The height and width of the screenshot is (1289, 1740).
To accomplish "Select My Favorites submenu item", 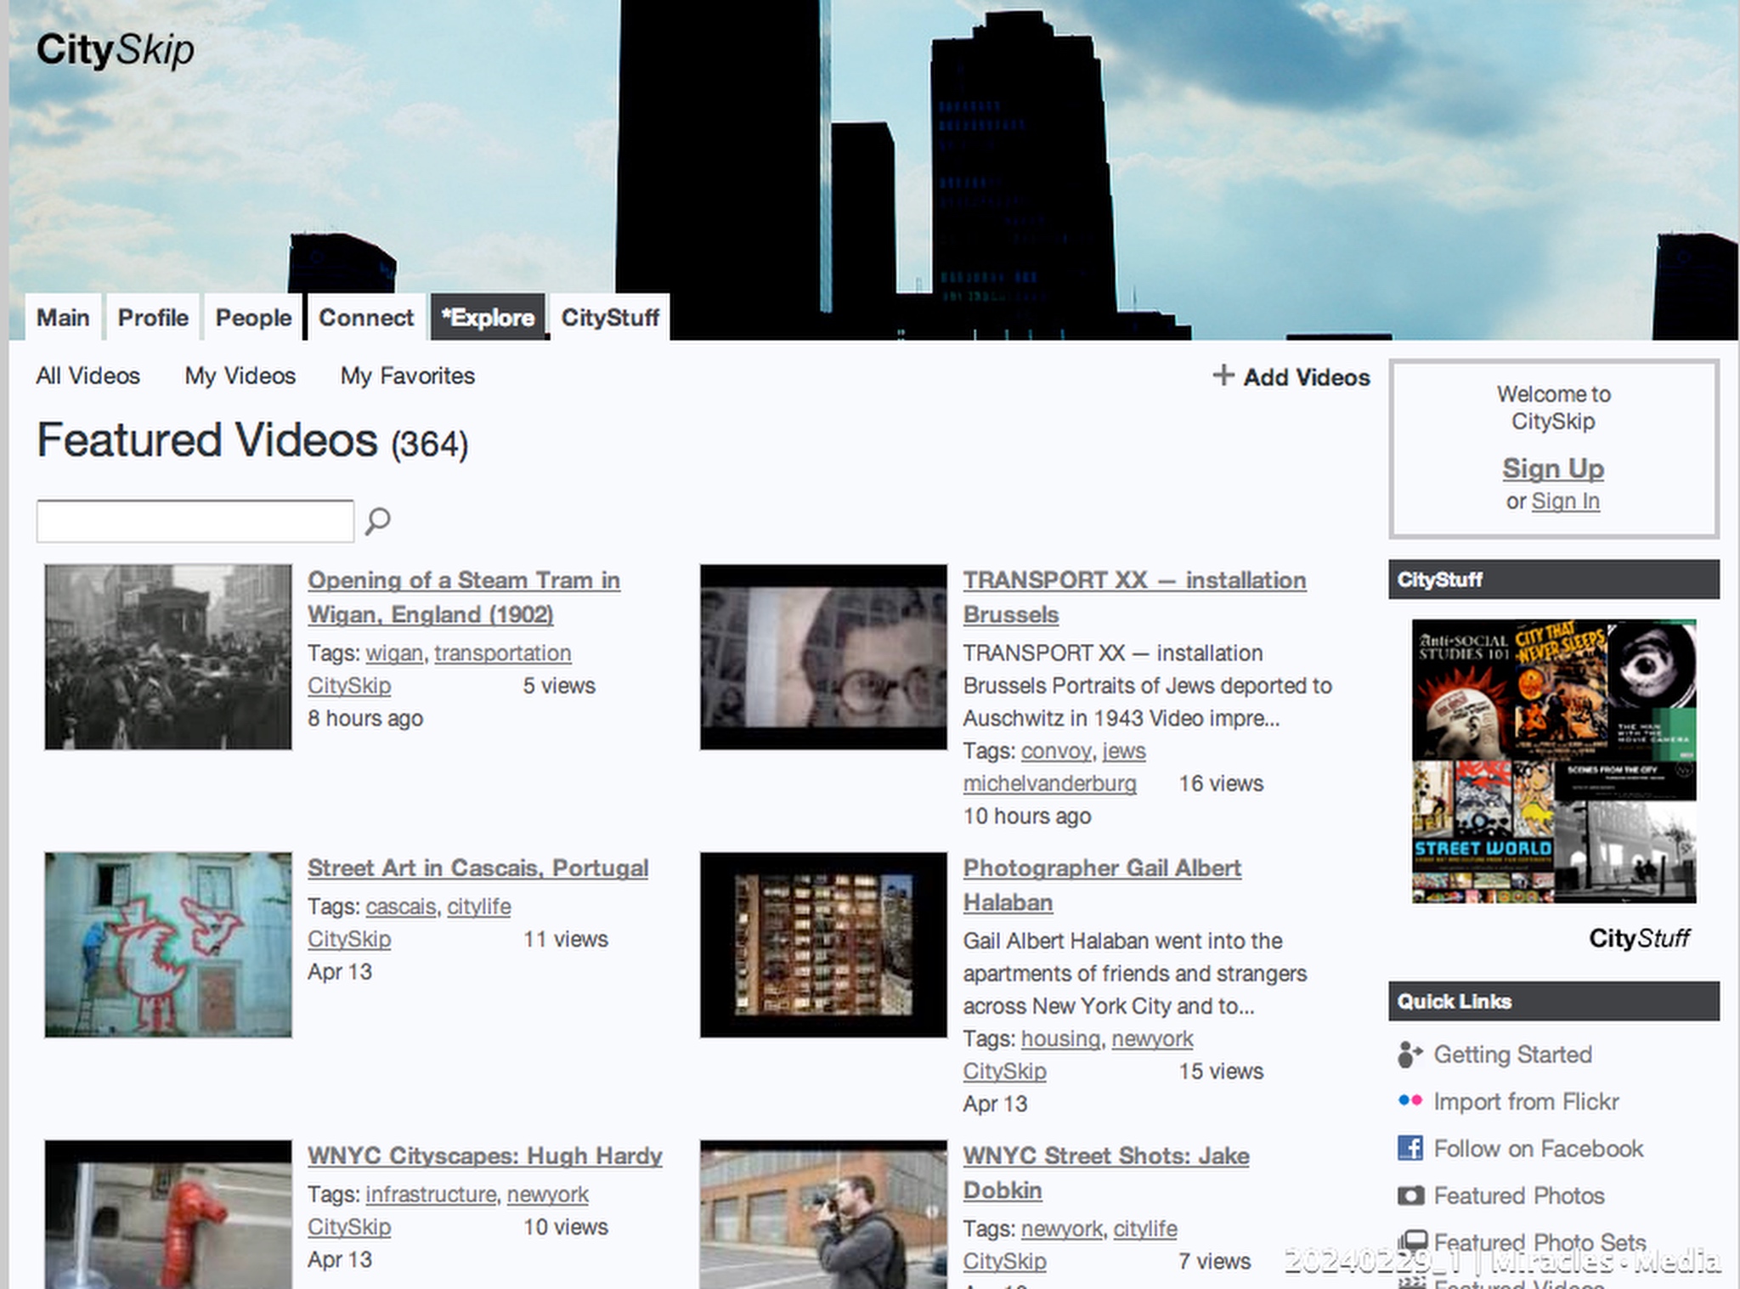I will coord(407,376).
